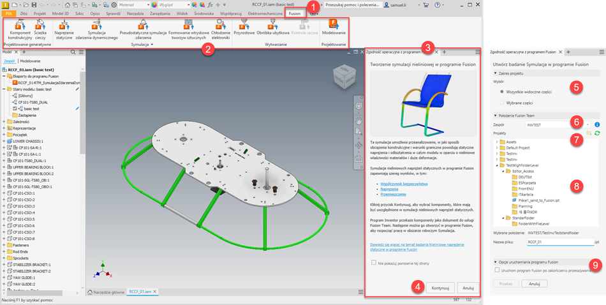Collapse the Położenie Fusion Team section
Screen dimensions: 606x305
tap(496, 115)
